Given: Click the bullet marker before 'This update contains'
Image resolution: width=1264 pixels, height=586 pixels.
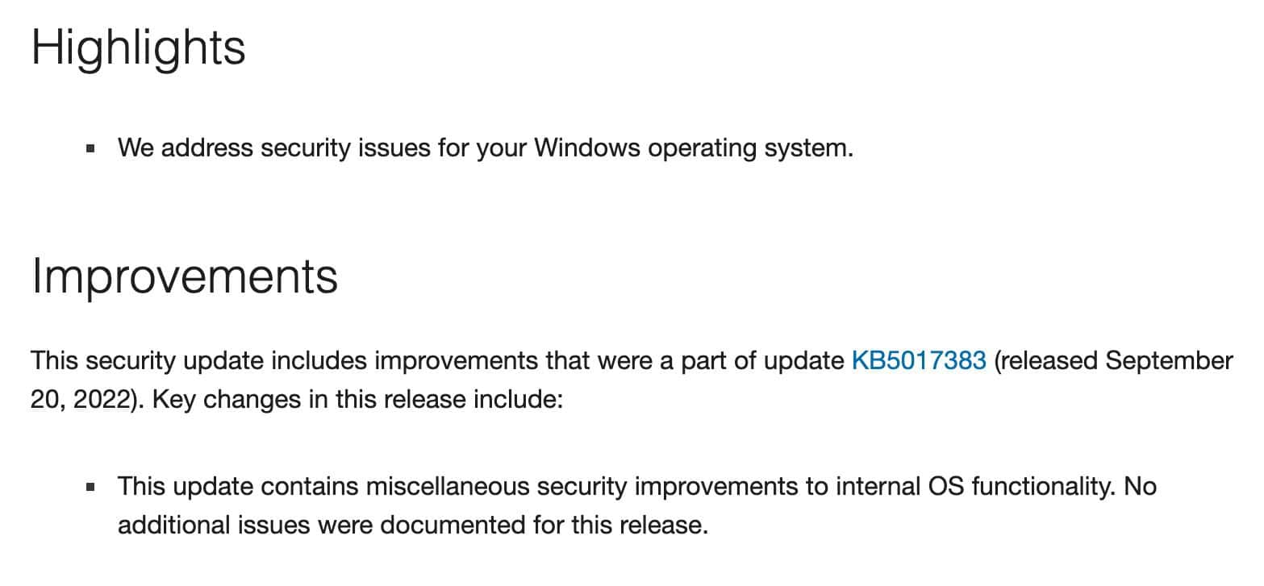Looking at the screenshot, I should 90,487.
